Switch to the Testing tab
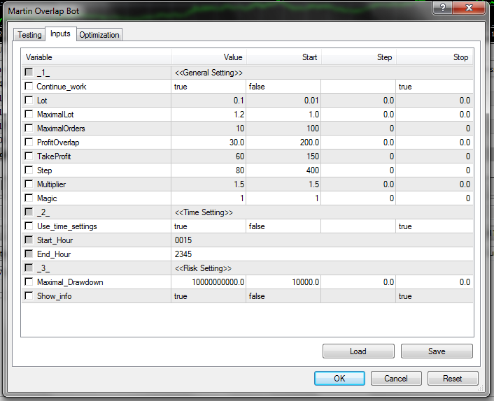Screen dimensions: 494x401 [29, 35]
